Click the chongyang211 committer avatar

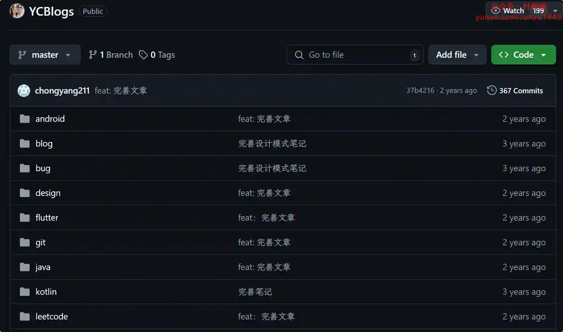(24, 90)
